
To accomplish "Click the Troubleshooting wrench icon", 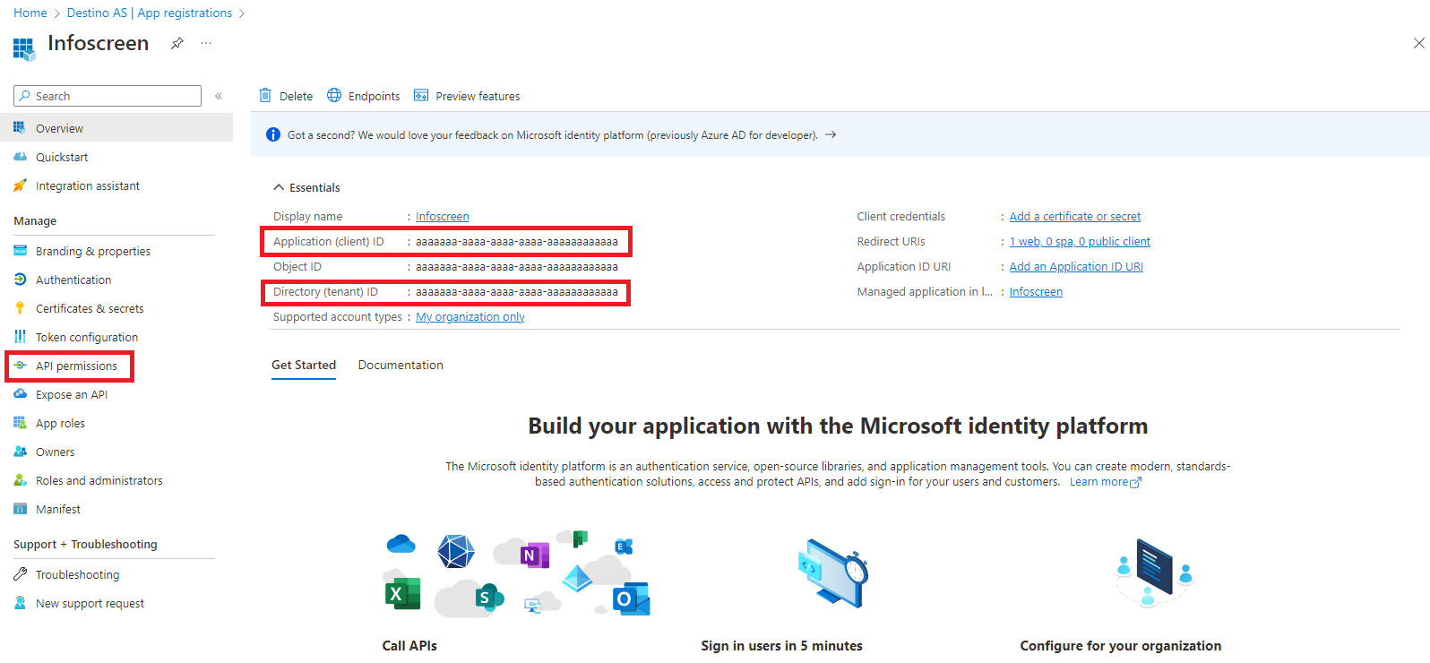I will [20, 574].
